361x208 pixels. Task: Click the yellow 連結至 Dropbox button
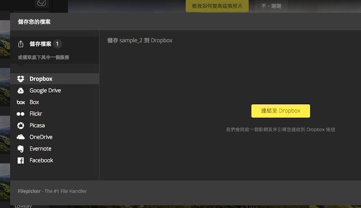[281, 111]
